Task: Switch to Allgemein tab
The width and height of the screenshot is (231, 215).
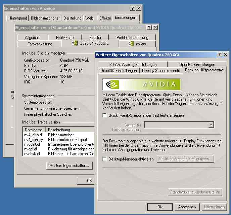Action: [33, 37]
